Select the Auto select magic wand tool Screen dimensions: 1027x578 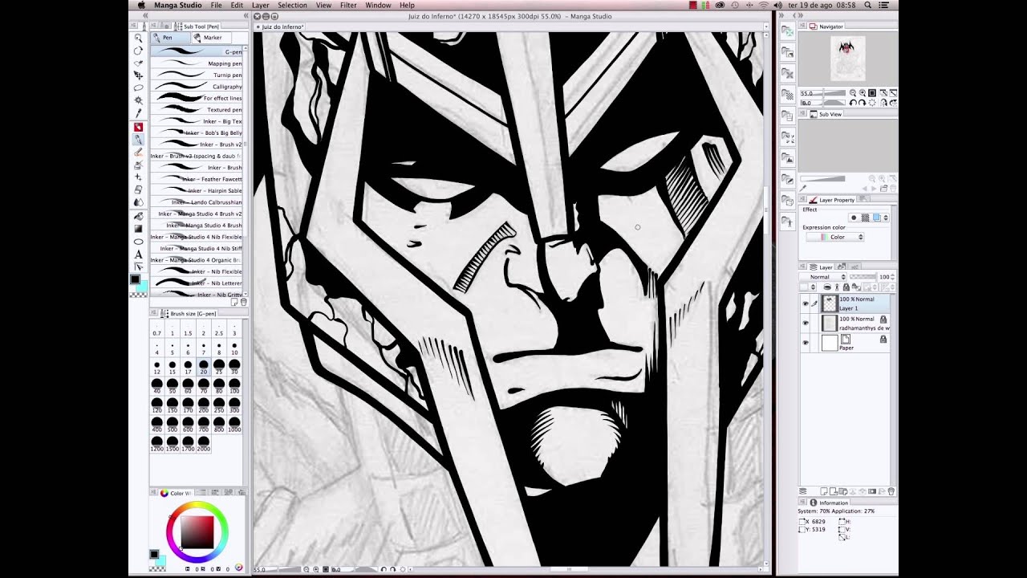(139, 100)
